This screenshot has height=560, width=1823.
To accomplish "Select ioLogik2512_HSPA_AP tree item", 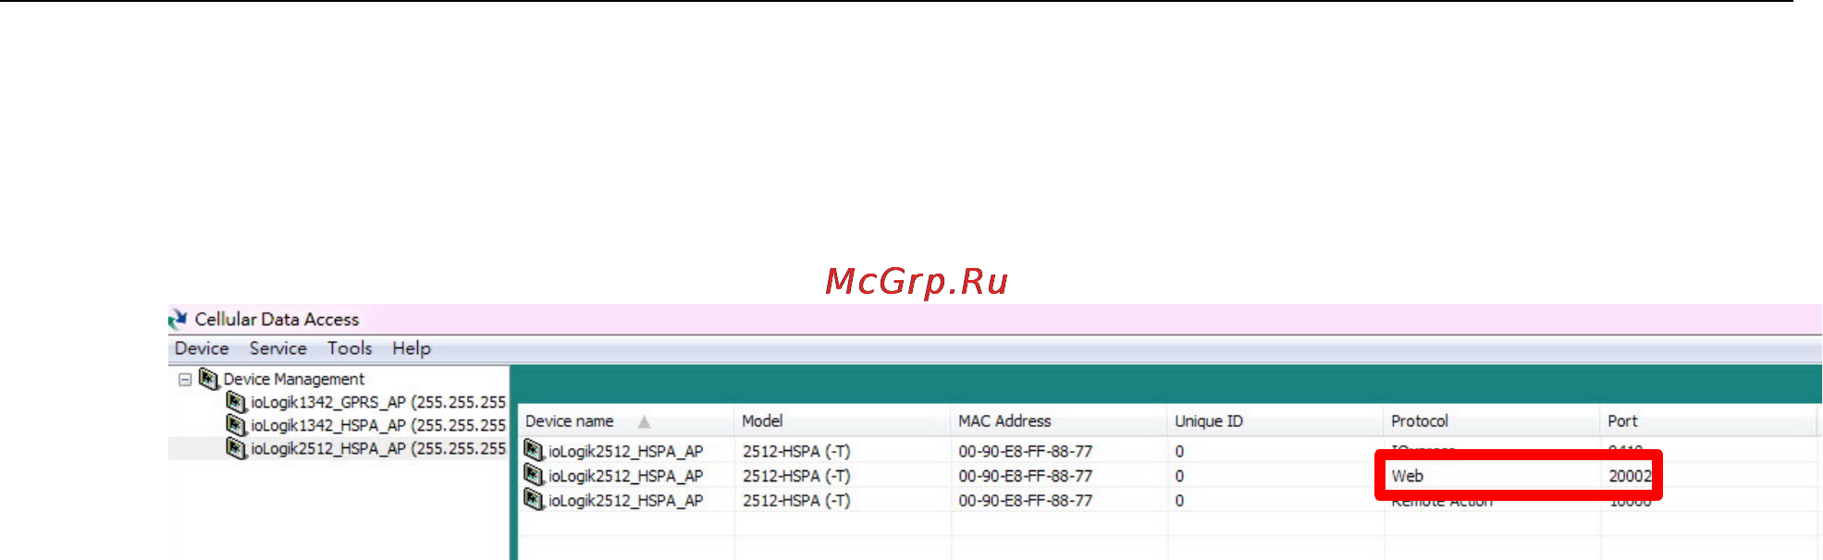I will (x=378, y=448).
